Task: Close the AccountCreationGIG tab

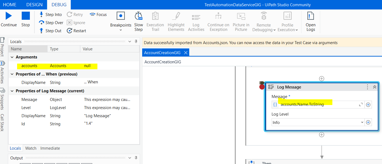Action: (186, 53)
